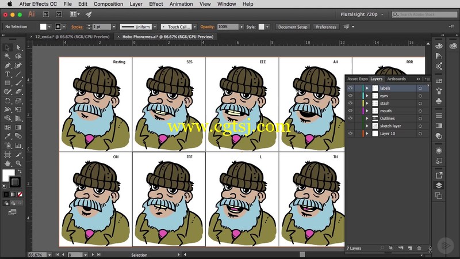The image size is (460, 259).
Task: Click target circle for labels layer
Action: point(420,88)
